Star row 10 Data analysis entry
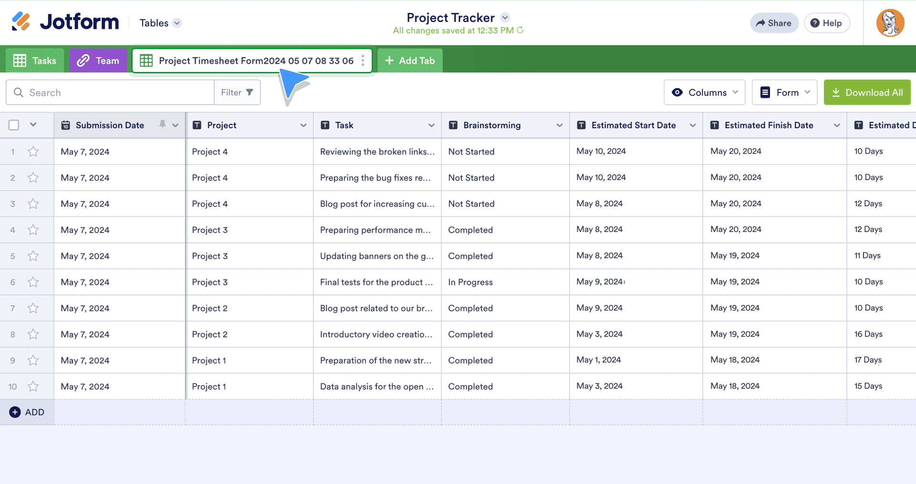 tap(33, 386)
